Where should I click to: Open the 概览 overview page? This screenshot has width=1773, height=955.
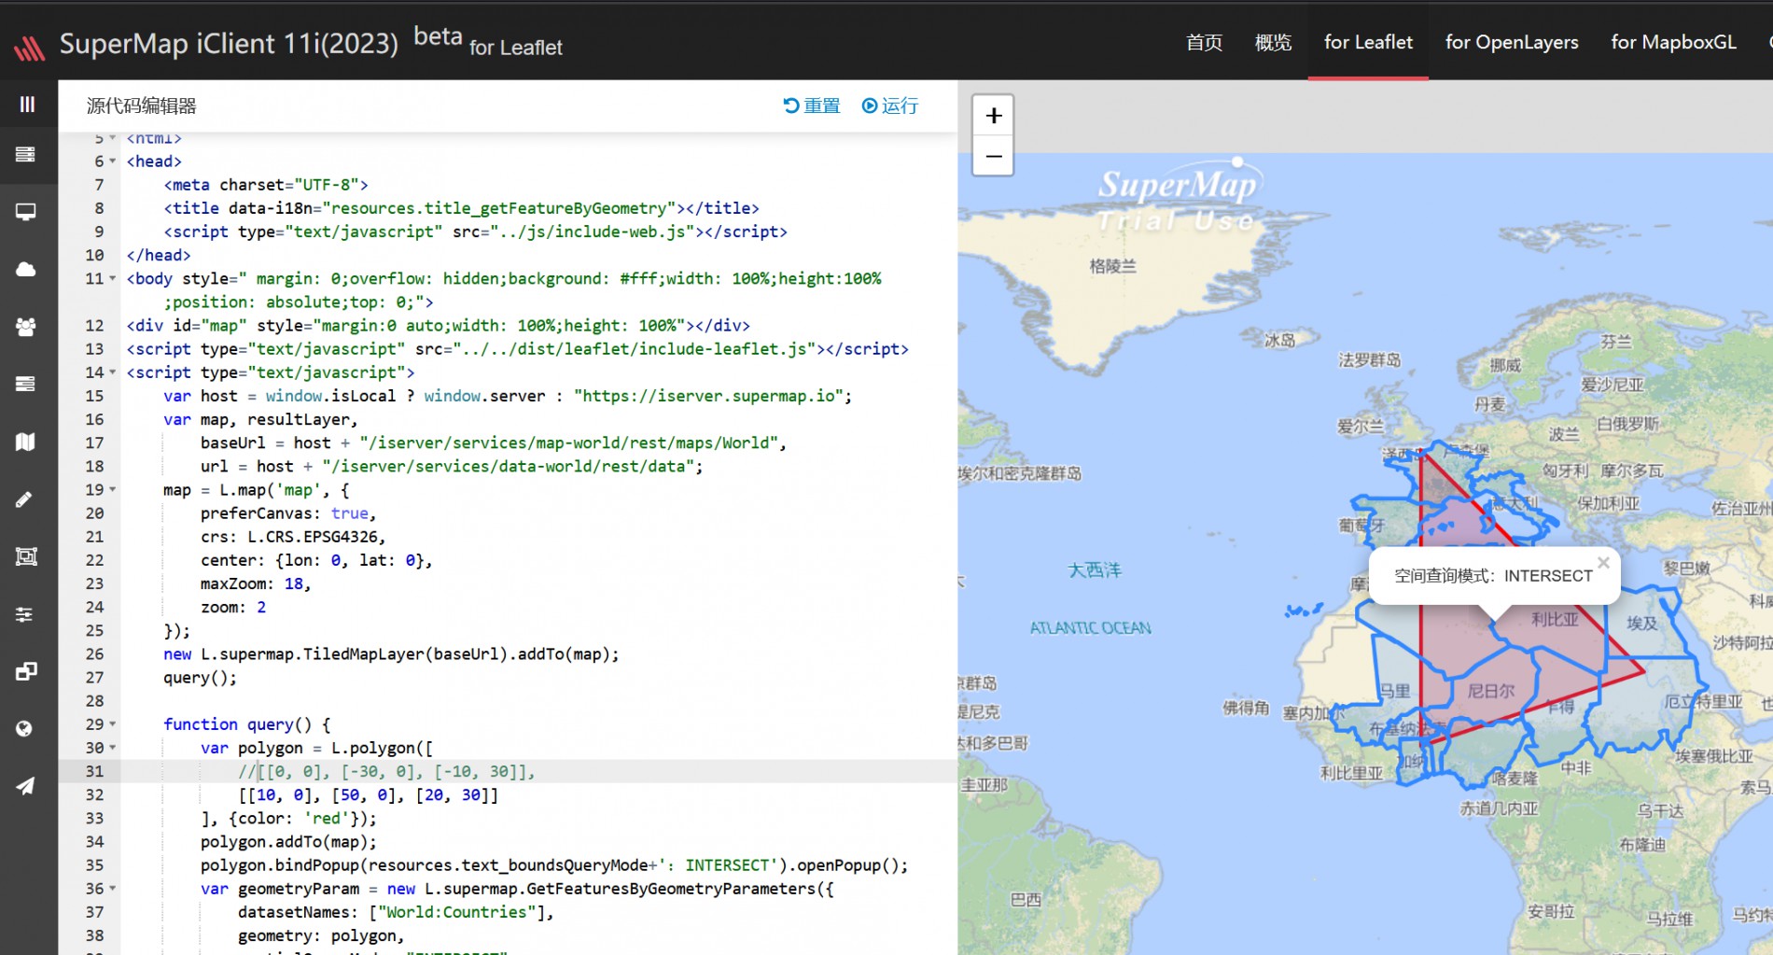coord(1273,42)
